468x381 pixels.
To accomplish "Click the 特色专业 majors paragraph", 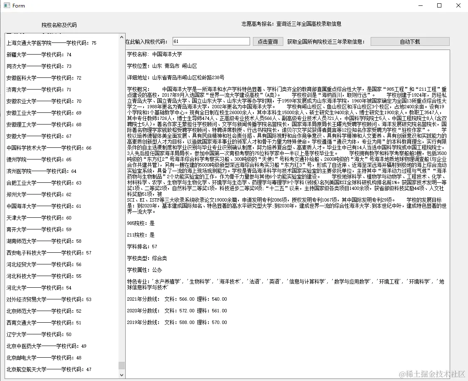I will [286, 284].
